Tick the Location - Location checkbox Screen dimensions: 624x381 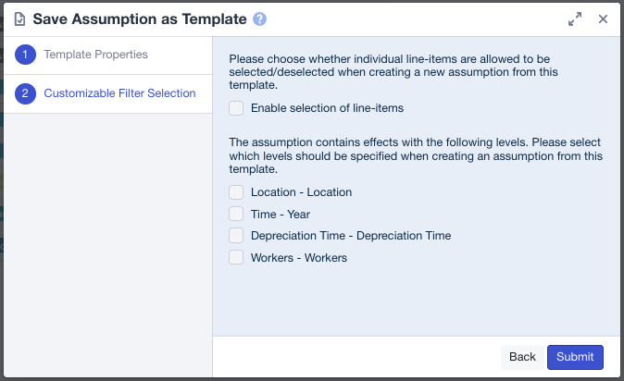point(236,192)
